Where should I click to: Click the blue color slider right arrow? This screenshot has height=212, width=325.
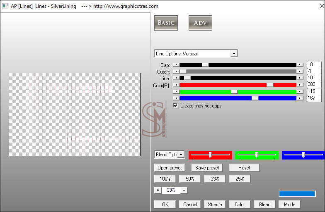(300, 98)
